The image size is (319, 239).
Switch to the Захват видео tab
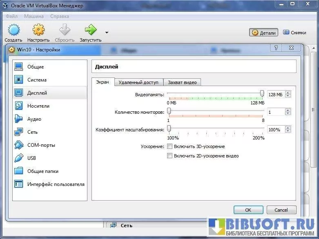[x=182, y=82]
